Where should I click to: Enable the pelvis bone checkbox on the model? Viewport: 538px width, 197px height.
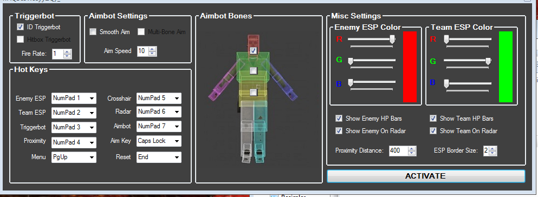point(253,93)
